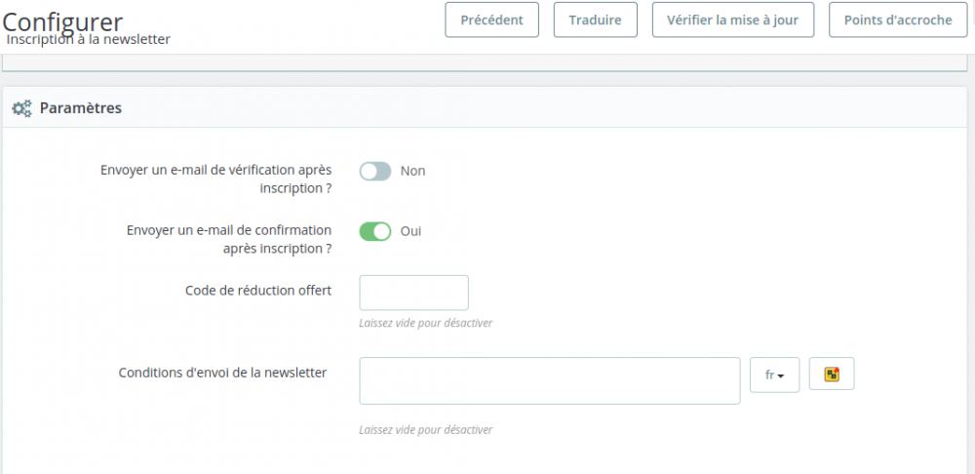This screenshot has height=474, width=975.
Task: Click the 'Oui' toggle label
Action: click(410, 231)
